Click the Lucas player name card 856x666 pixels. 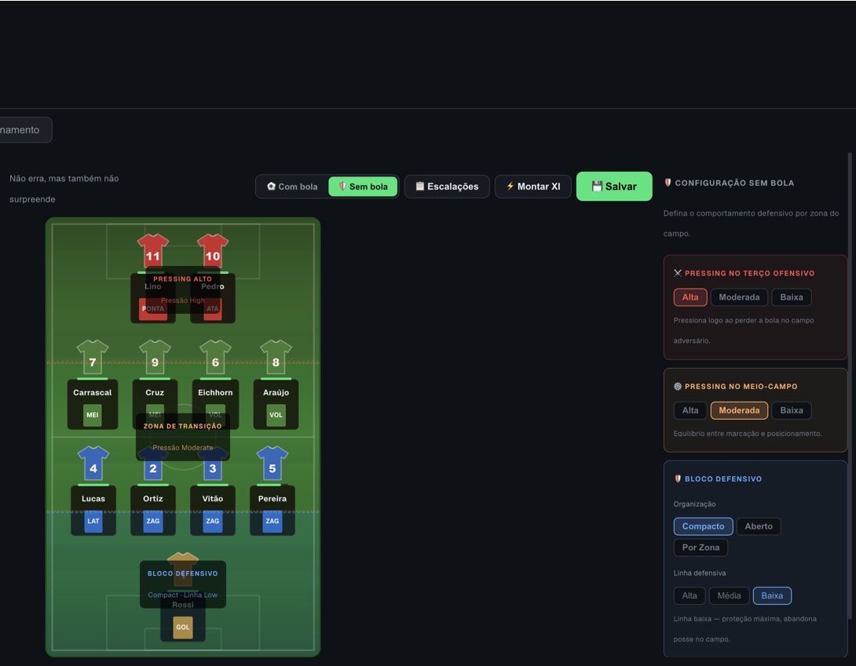point(93,511)
